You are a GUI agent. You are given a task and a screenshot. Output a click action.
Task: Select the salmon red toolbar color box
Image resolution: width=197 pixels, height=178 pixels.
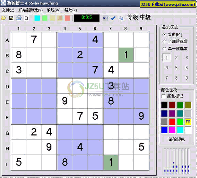click(67, 18)
